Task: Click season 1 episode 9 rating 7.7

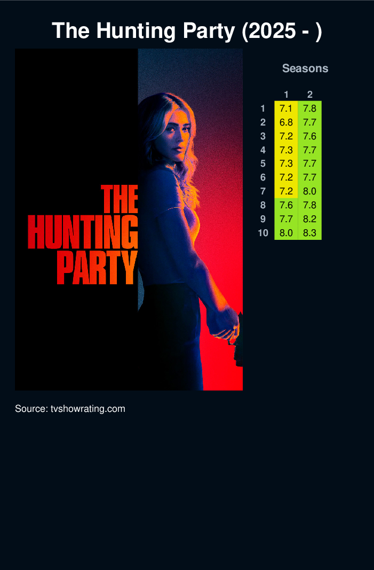Action: (x=286, y=219)
